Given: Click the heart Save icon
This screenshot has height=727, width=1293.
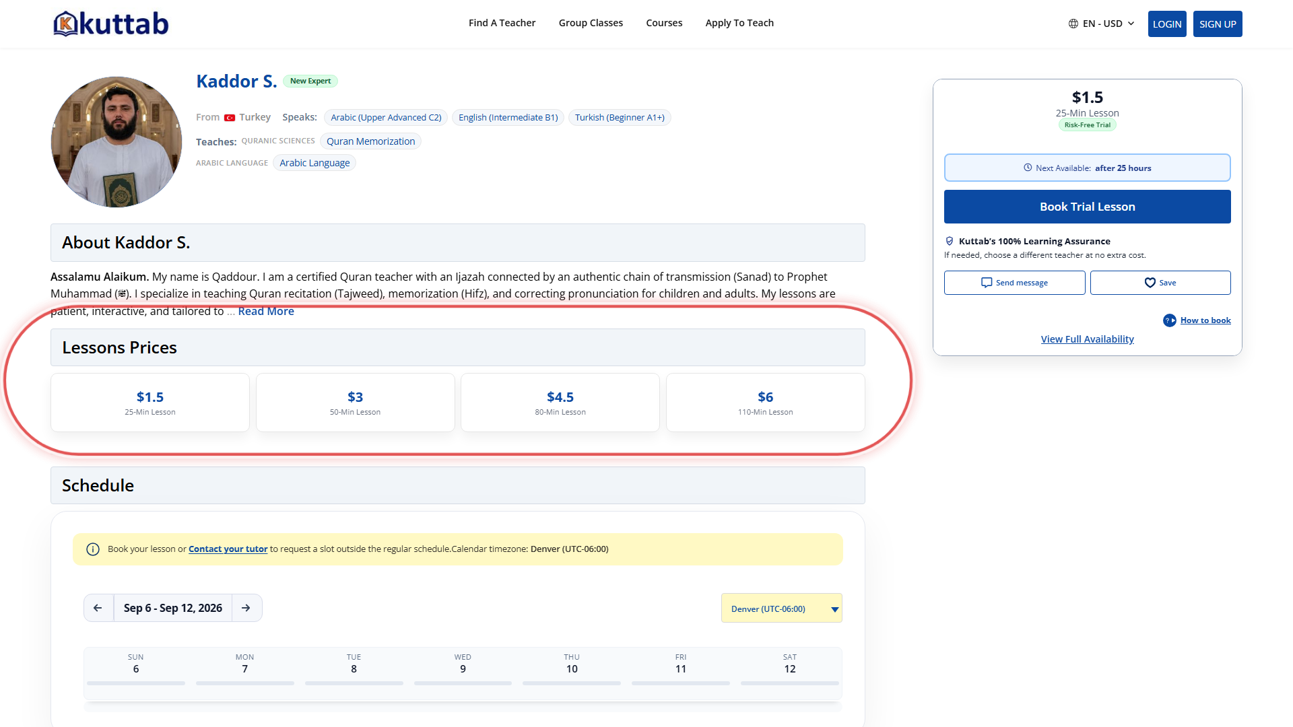Looking at the screenshot, I should 1150,283.
